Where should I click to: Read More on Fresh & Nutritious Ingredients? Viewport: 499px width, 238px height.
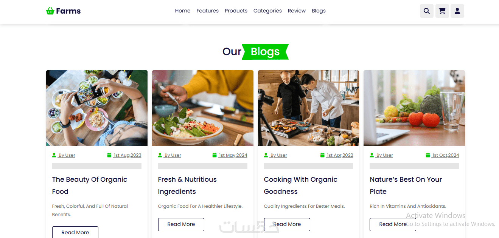181,224
